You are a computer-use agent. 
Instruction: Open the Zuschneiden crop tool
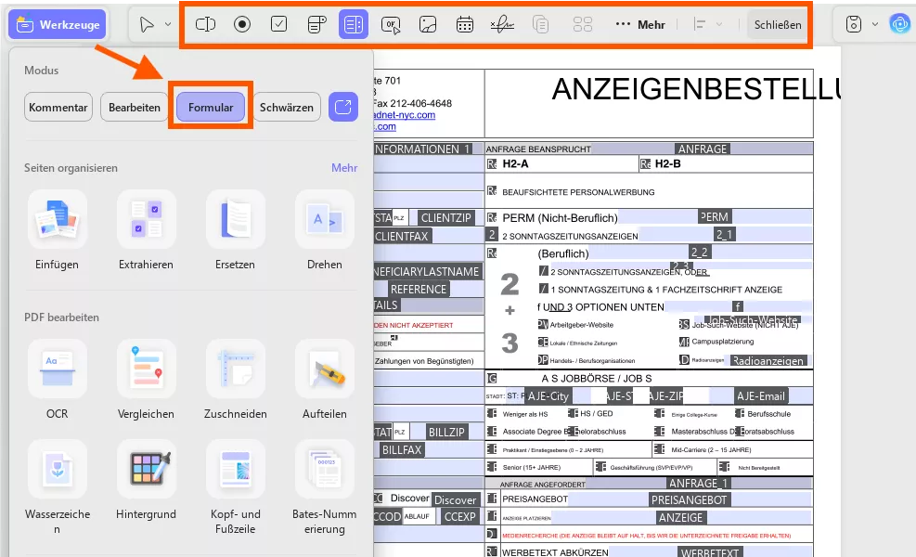(236, 381)
